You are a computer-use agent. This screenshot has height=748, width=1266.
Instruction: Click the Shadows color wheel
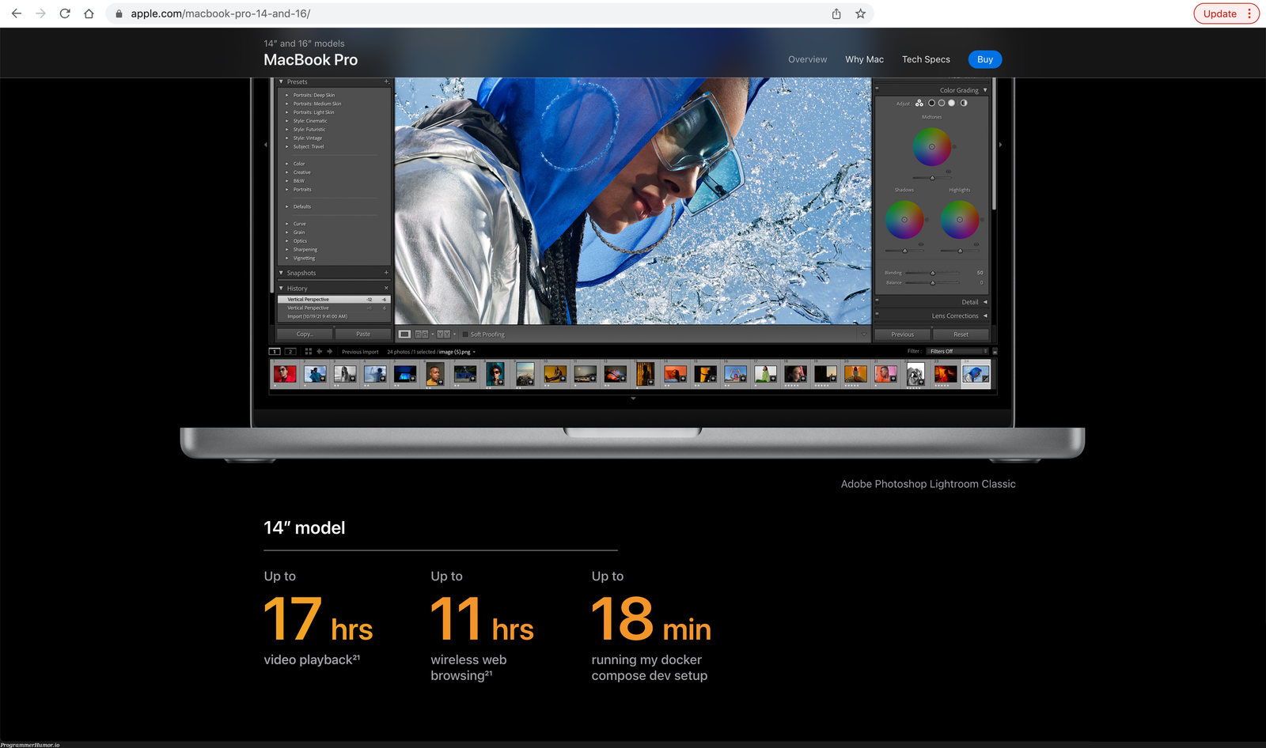click(x=904, y=219)
